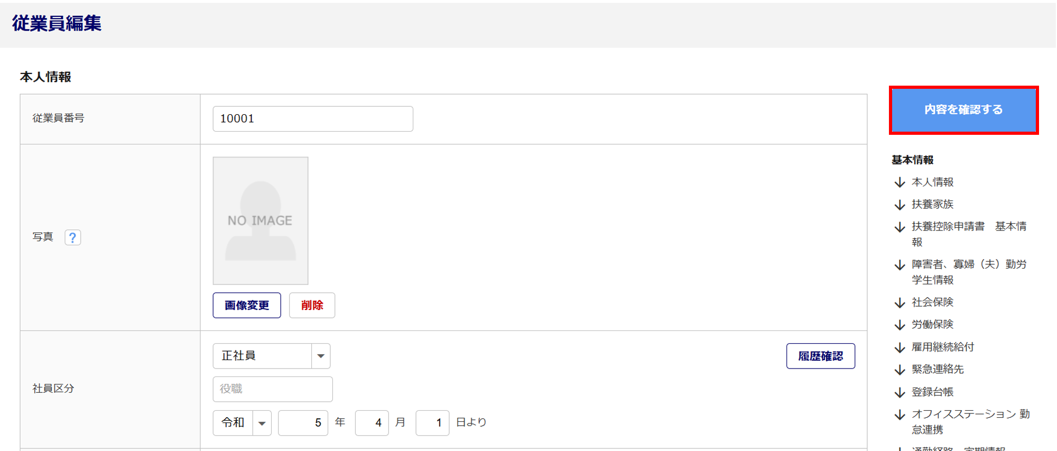This screenshot has width=1057, height=451.
Task: Click the arrow icon beside 雇用継続給付
Action: 900,347
